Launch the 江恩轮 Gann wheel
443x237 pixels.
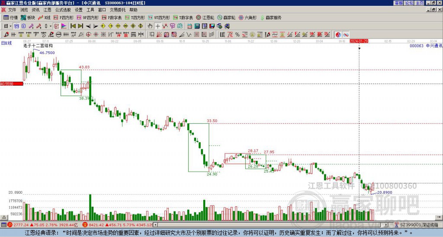point(205,17)
